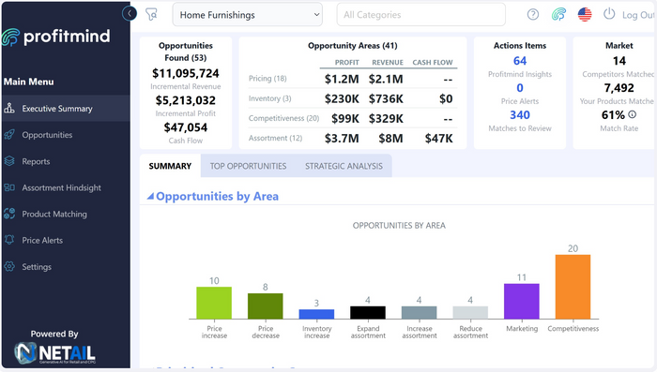Click the NETAIL logo
This screenshot has width=657, height=372.
coord(54,352)
